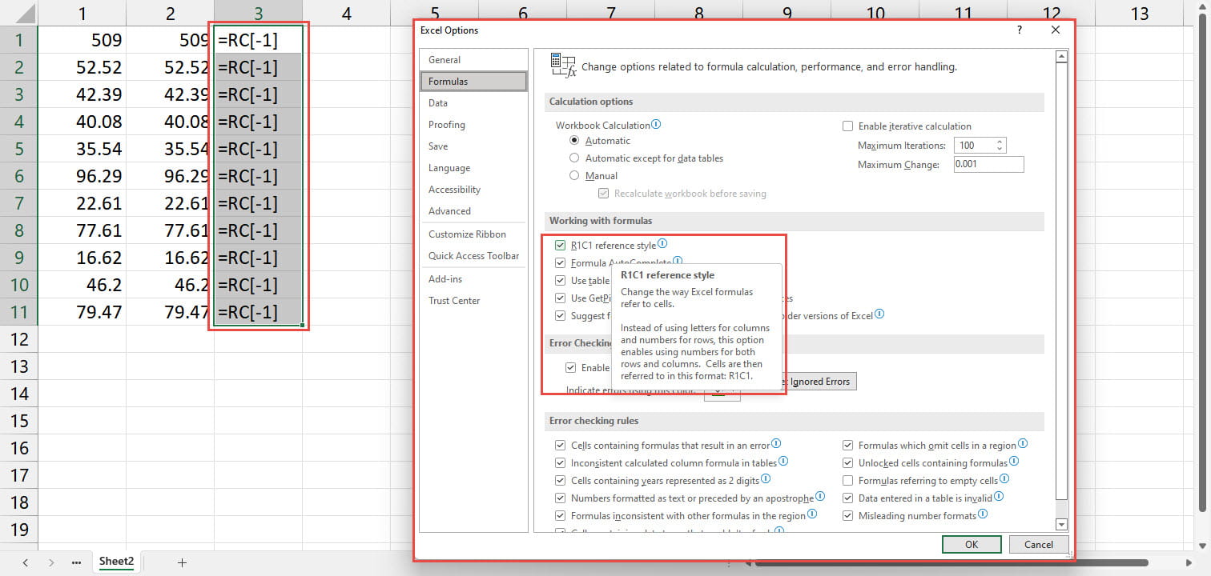Enable iterative calculation checkbox

pos(848,126)
